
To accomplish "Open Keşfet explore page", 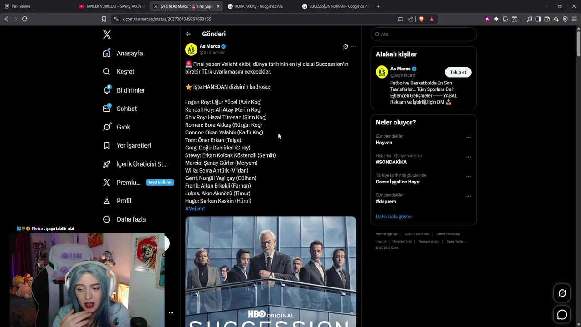I will click(125, 72).
